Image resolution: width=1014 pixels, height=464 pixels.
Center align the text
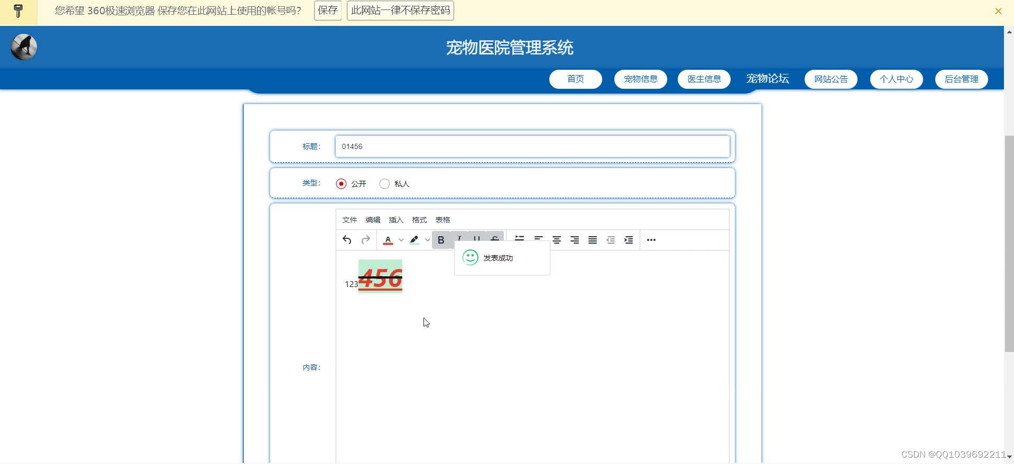(557, 240)
